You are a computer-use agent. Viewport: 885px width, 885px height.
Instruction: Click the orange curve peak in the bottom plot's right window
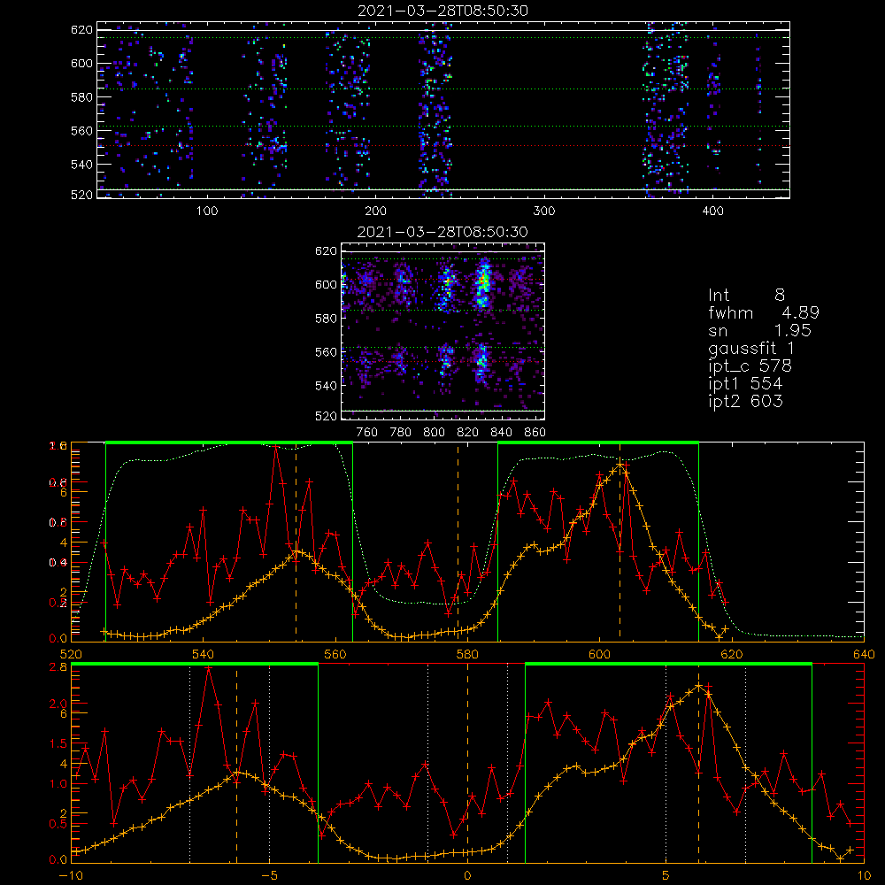click(699, 686)
